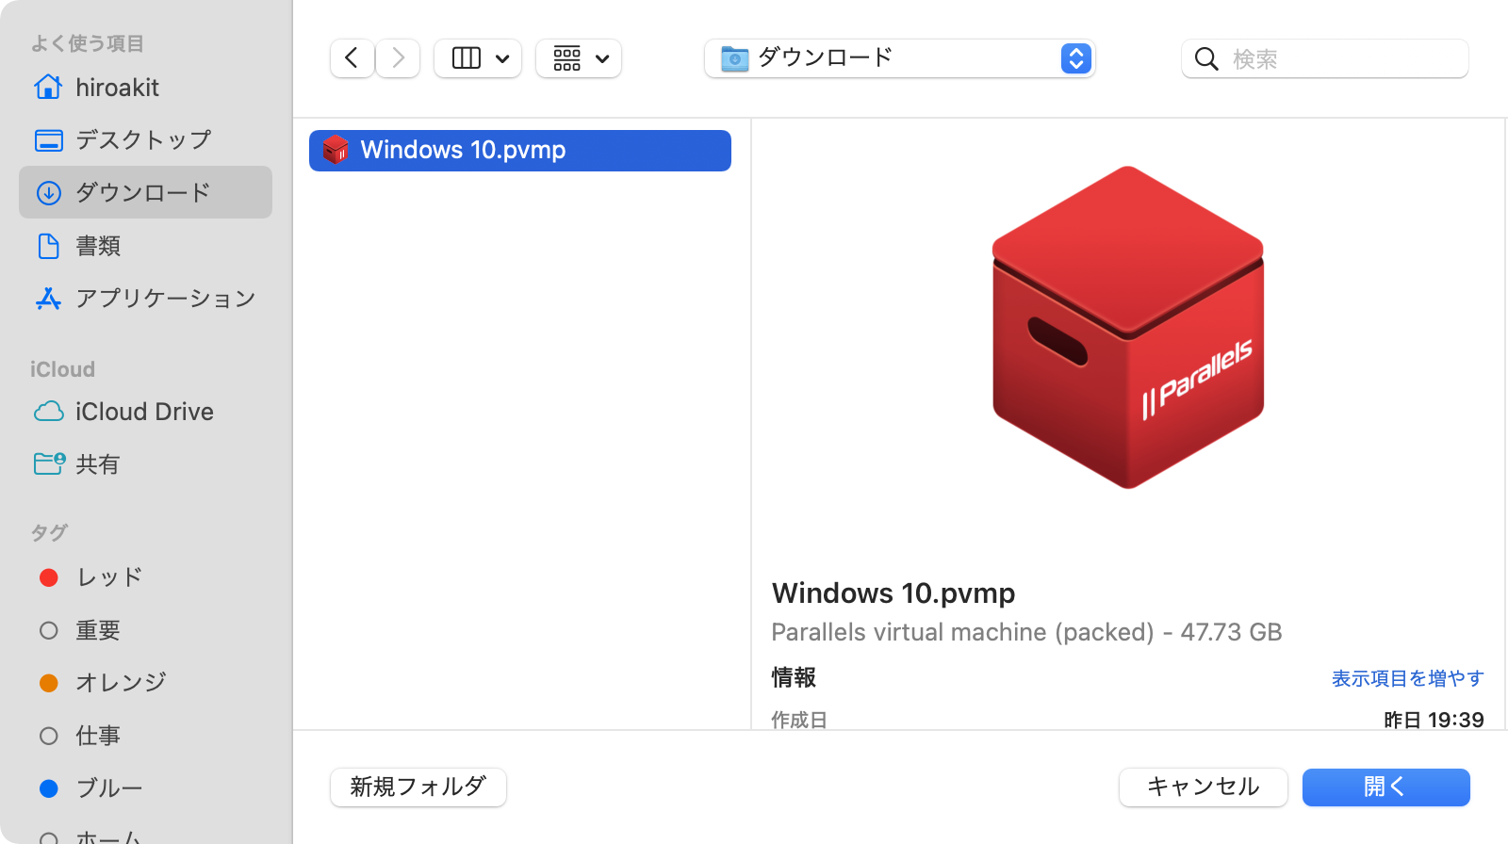Open the デスクトップ sidebar item

click(x=143, y=140)
